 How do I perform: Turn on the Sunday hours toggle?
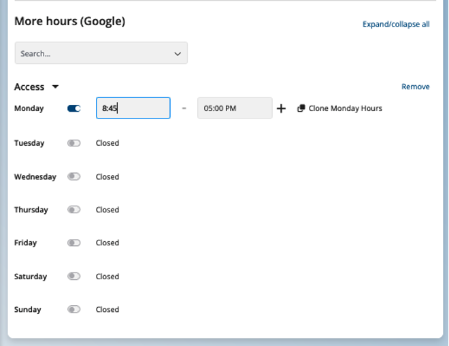click(74, 309)
